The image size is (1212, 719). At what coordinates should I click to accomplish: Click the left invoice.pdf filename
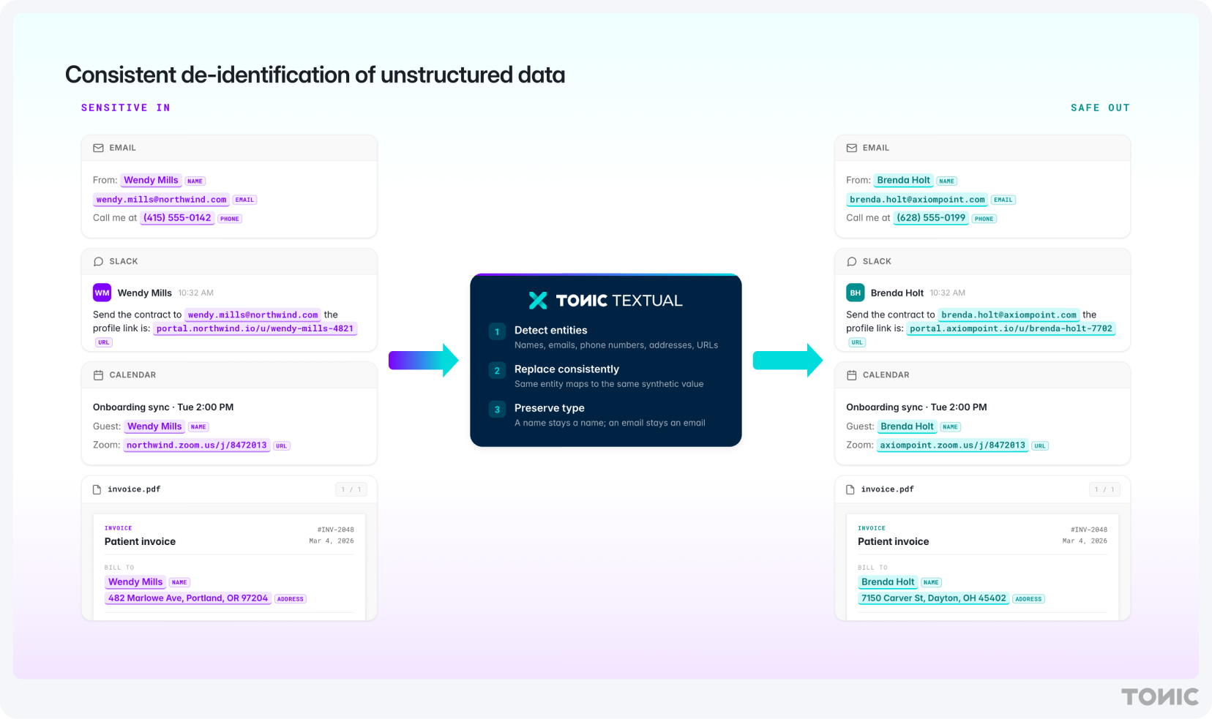point(134,489)
